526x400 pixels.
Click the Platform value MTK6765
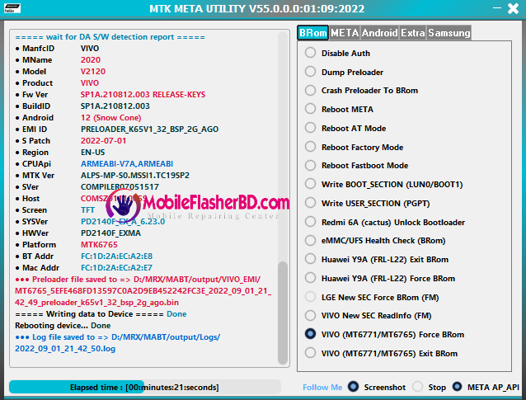pos(99,245)
